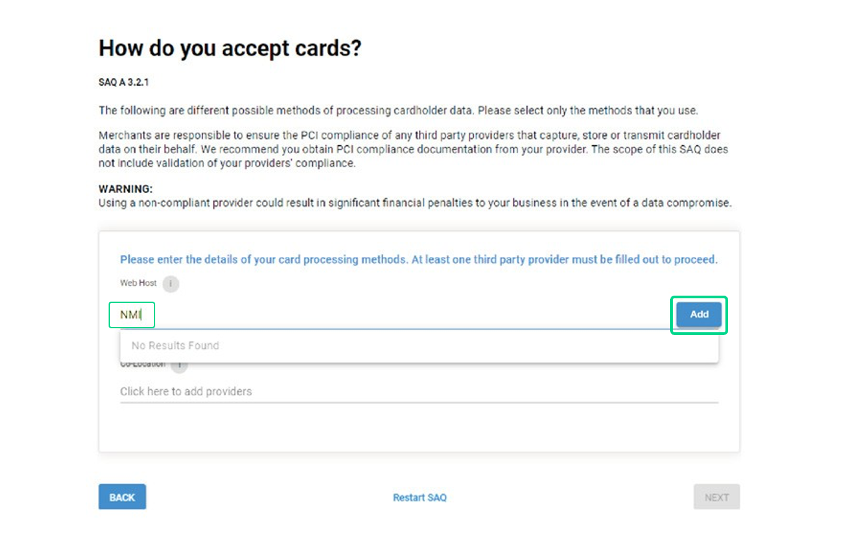Focus the Web Host search box containing NMI
This screenshot has width=850, height=550.
coord(132,314)
